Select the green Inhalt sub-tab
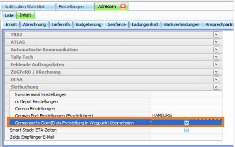The height and width of the screenshot is (147, 235). pos(26,15)
